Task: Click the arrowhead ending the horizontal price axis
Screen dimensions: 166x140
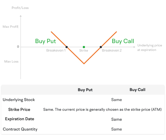Action: (x=134, y=47)
